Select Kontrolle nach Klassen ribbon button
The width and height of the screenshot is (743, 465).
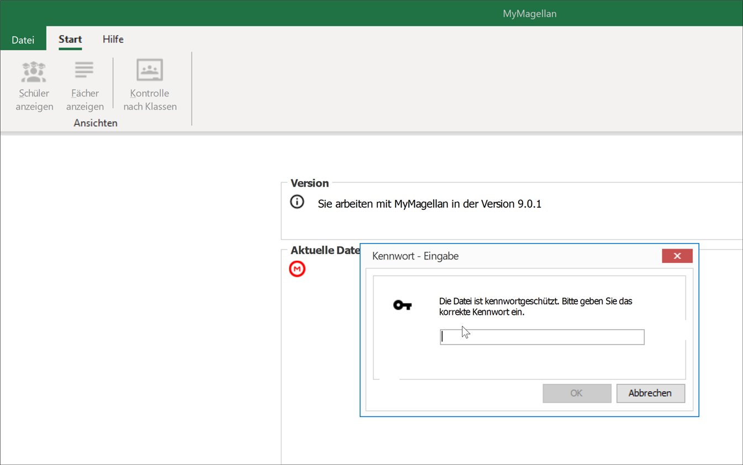point(150,86)
